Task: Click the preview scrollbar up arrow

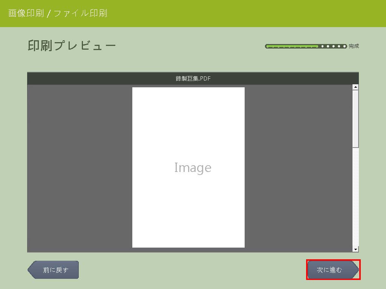Action: pyautogui.click(x=355, y=87)
